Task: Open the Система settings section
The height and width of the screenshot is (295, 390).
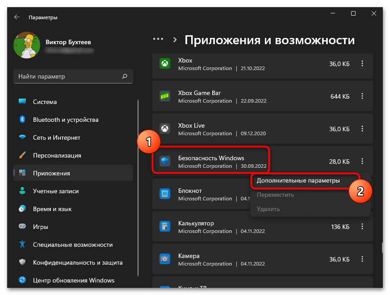Action: click(73, 102)
